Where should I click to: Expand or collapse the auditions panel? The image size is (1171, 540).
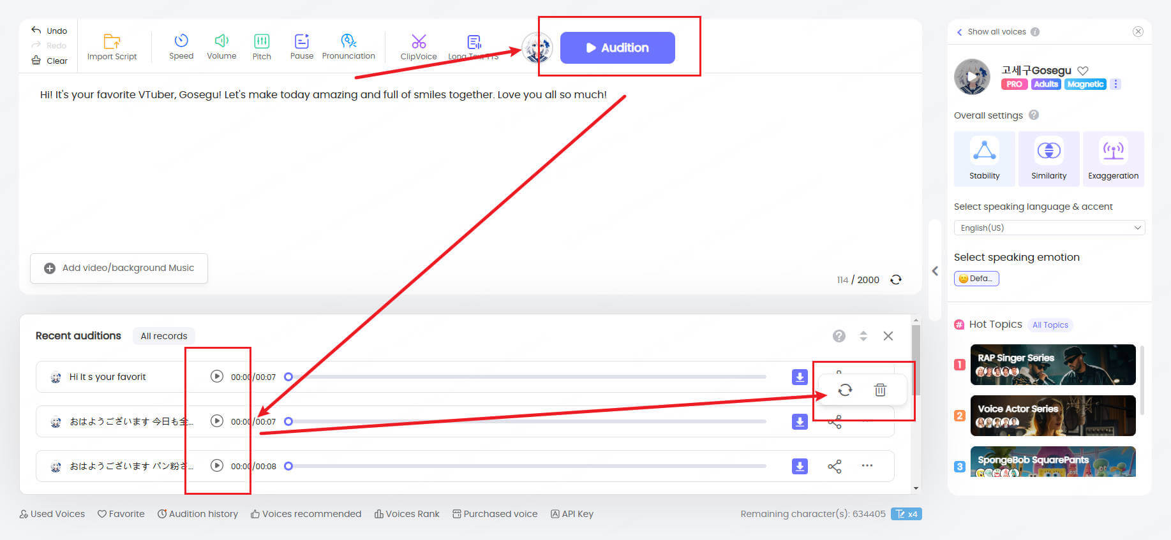[863, 336]
